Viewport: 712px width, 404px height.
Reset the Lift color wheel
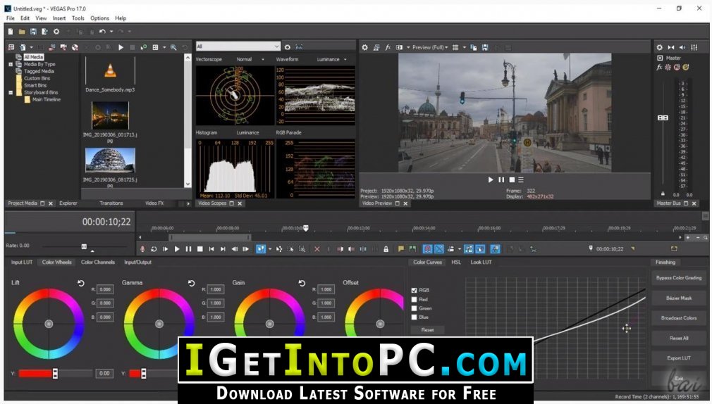(80, 283)
